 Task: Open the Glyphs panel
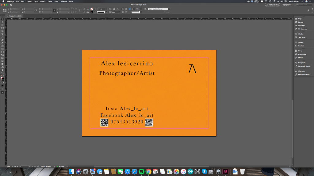[301, 34]
